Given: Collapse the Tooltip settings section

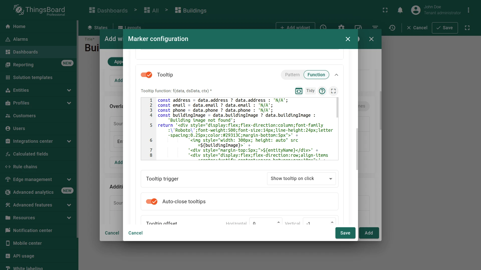Looking at the screenshot, I should 336,75.
